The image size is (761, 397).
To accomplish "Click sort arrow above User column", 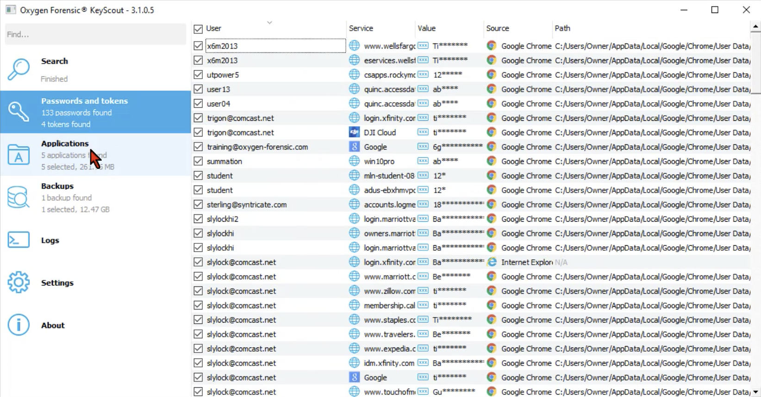I will point(269,23).
